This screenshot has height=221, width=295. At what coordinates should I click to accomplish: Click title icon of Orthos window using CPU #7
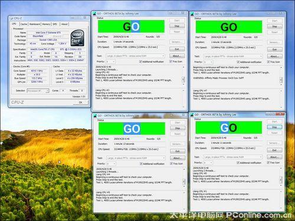[192, 14]
